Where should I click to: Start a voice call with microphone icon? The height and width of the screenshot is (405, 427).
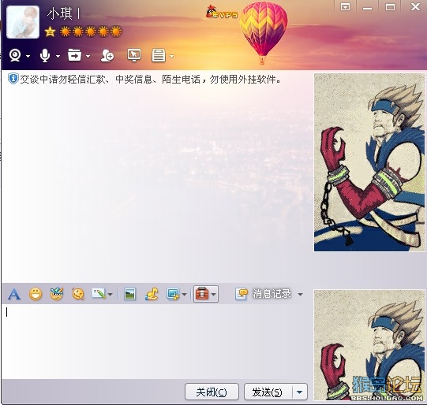(45, 55)
